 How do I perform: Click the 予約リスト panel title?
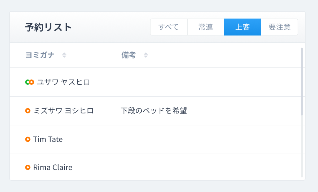coord(48,27)
